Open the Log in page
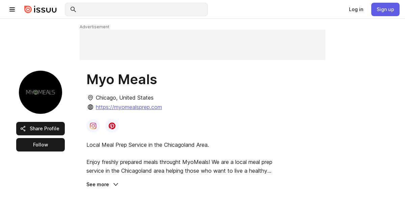This screenshot has height=202, width=405. click(356, 9)
